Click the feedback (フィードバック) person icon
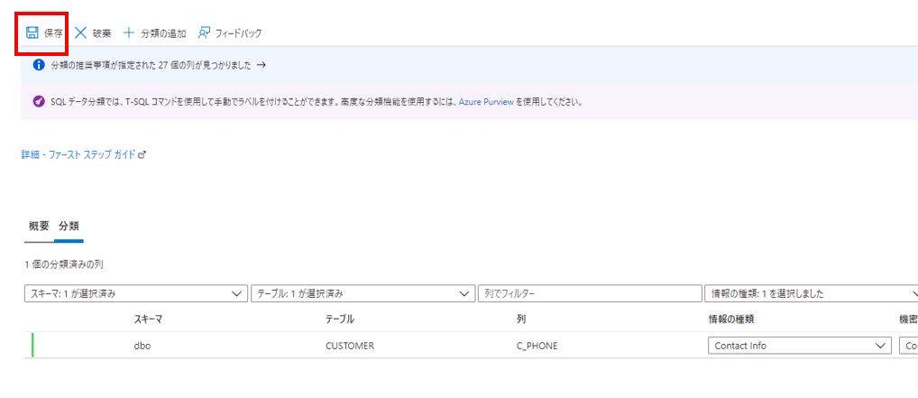 tap(204, 32)
